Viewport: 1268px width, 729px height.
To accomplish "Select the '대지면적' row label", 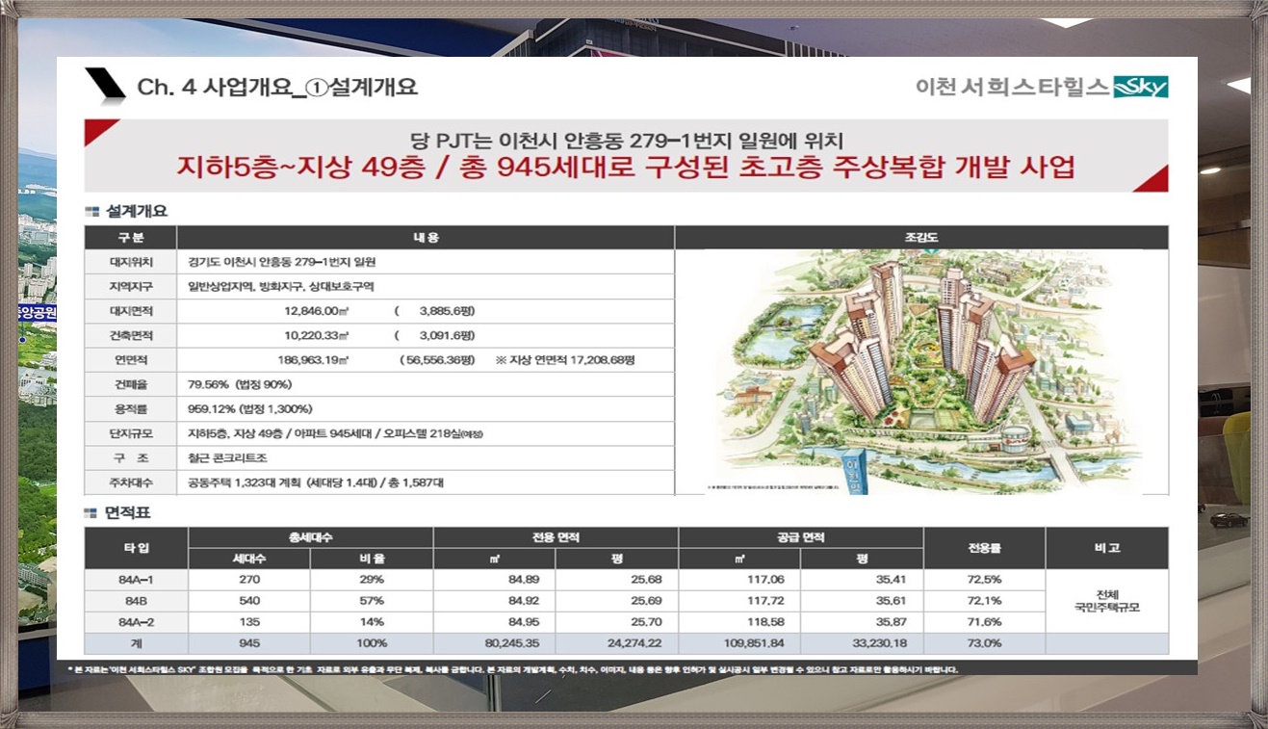I will 131,311.
